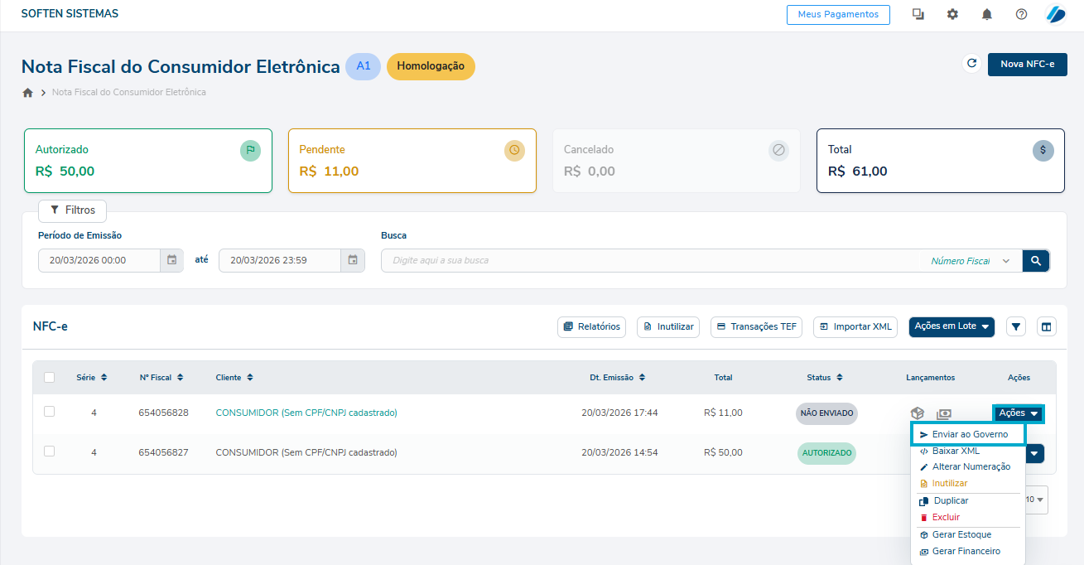
Task: Click the Nova NFC-e button
Action: click(x=1027, y=64)
